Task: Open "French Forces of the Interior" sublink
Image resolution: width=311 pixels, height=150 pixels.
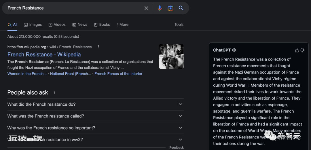Action: point(118,74)
